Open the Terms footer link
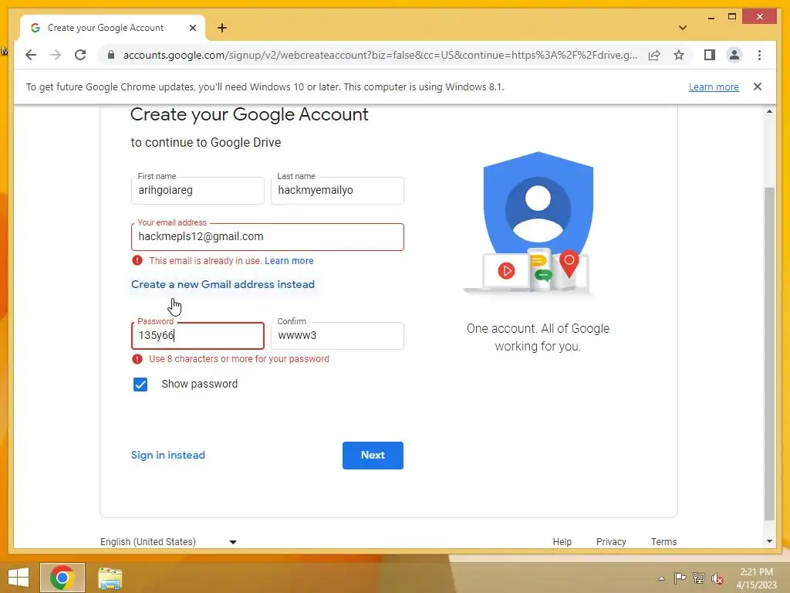 [663, 541]
